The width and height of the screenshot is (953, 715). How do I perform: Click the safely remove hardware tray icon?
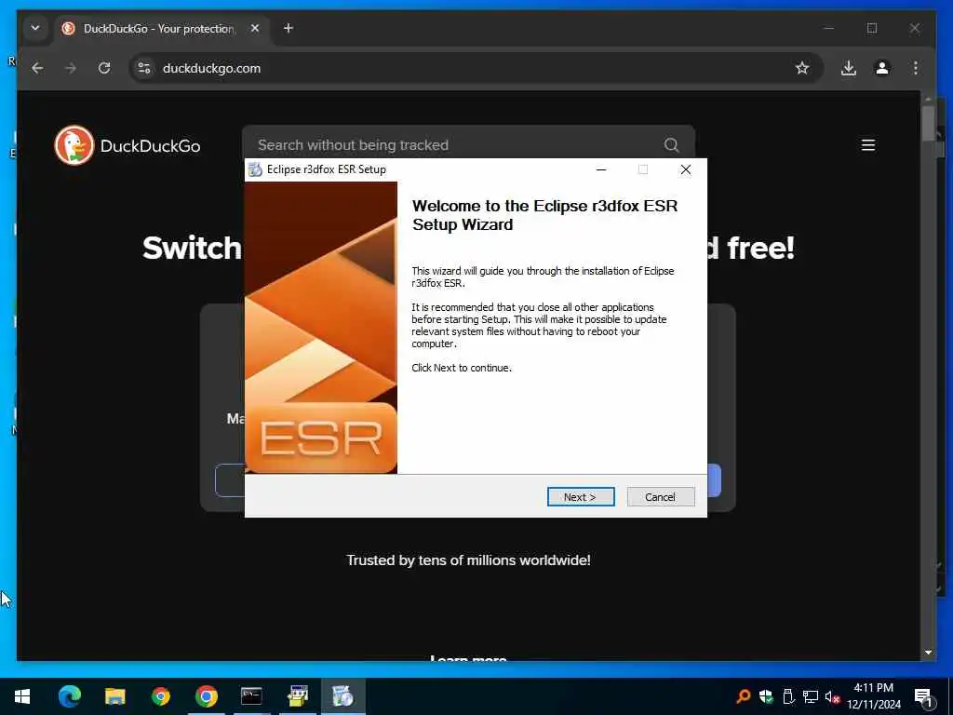[x=788, y=696]
